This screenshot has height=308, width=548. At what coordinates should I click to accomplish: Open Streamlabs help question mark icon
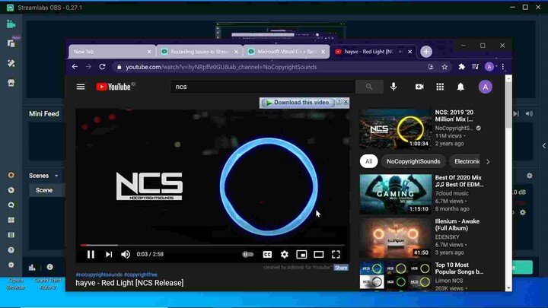click(11, 250)
